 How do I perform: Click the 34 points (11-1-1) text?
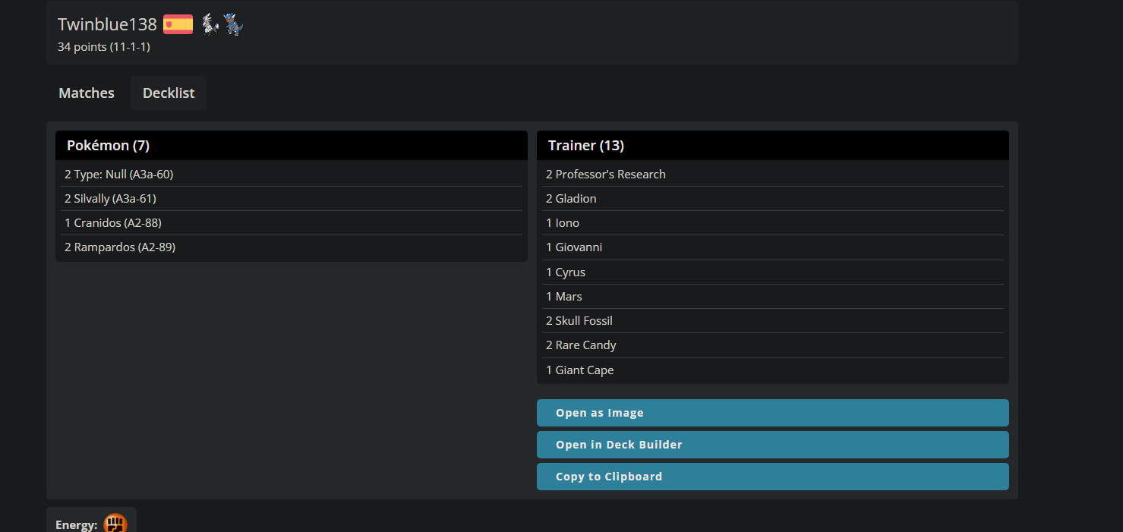[104, 47]
